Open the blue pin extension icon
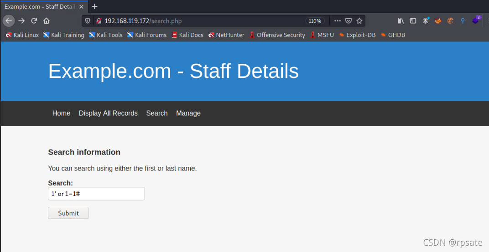489x252 pixels. point(463,21)
